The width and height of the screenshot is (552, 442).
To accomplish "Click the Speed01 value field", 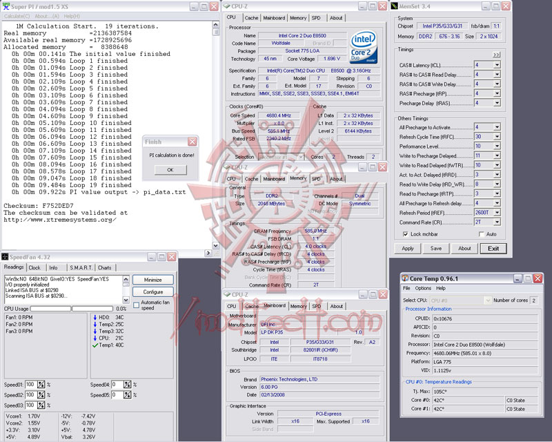I will 30,385.
